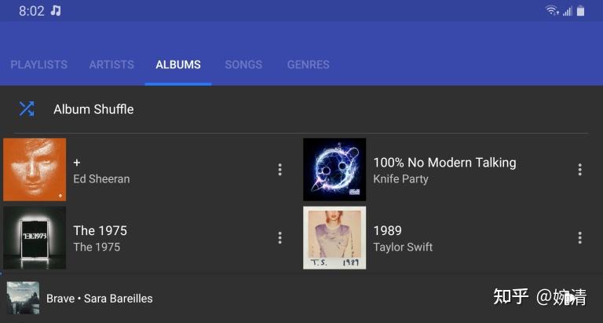Image resolution: width=603 pixels, height=323 pixels.
Task: Open options menu for Taylor Swift 1989
Action: tap(579, 237)
